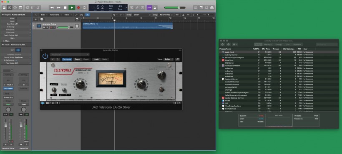
Task: Toggle the Inspector button in Logic toolbar
Action: pos(10,7)
